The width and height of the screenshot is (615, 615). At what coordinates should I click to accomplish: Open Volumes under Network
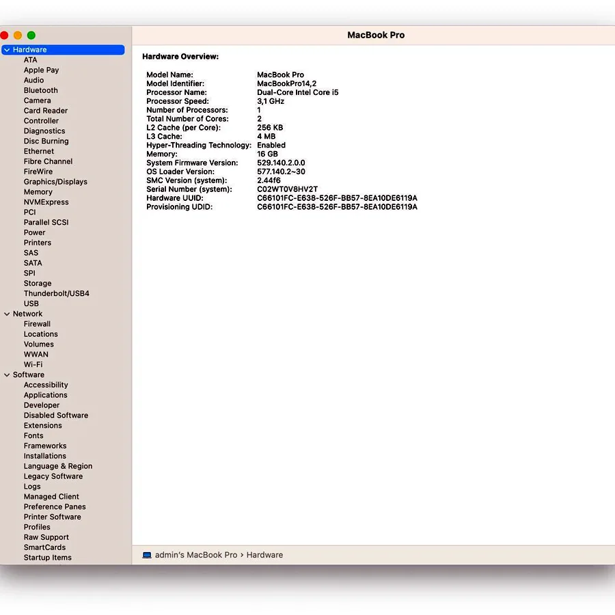39,345
